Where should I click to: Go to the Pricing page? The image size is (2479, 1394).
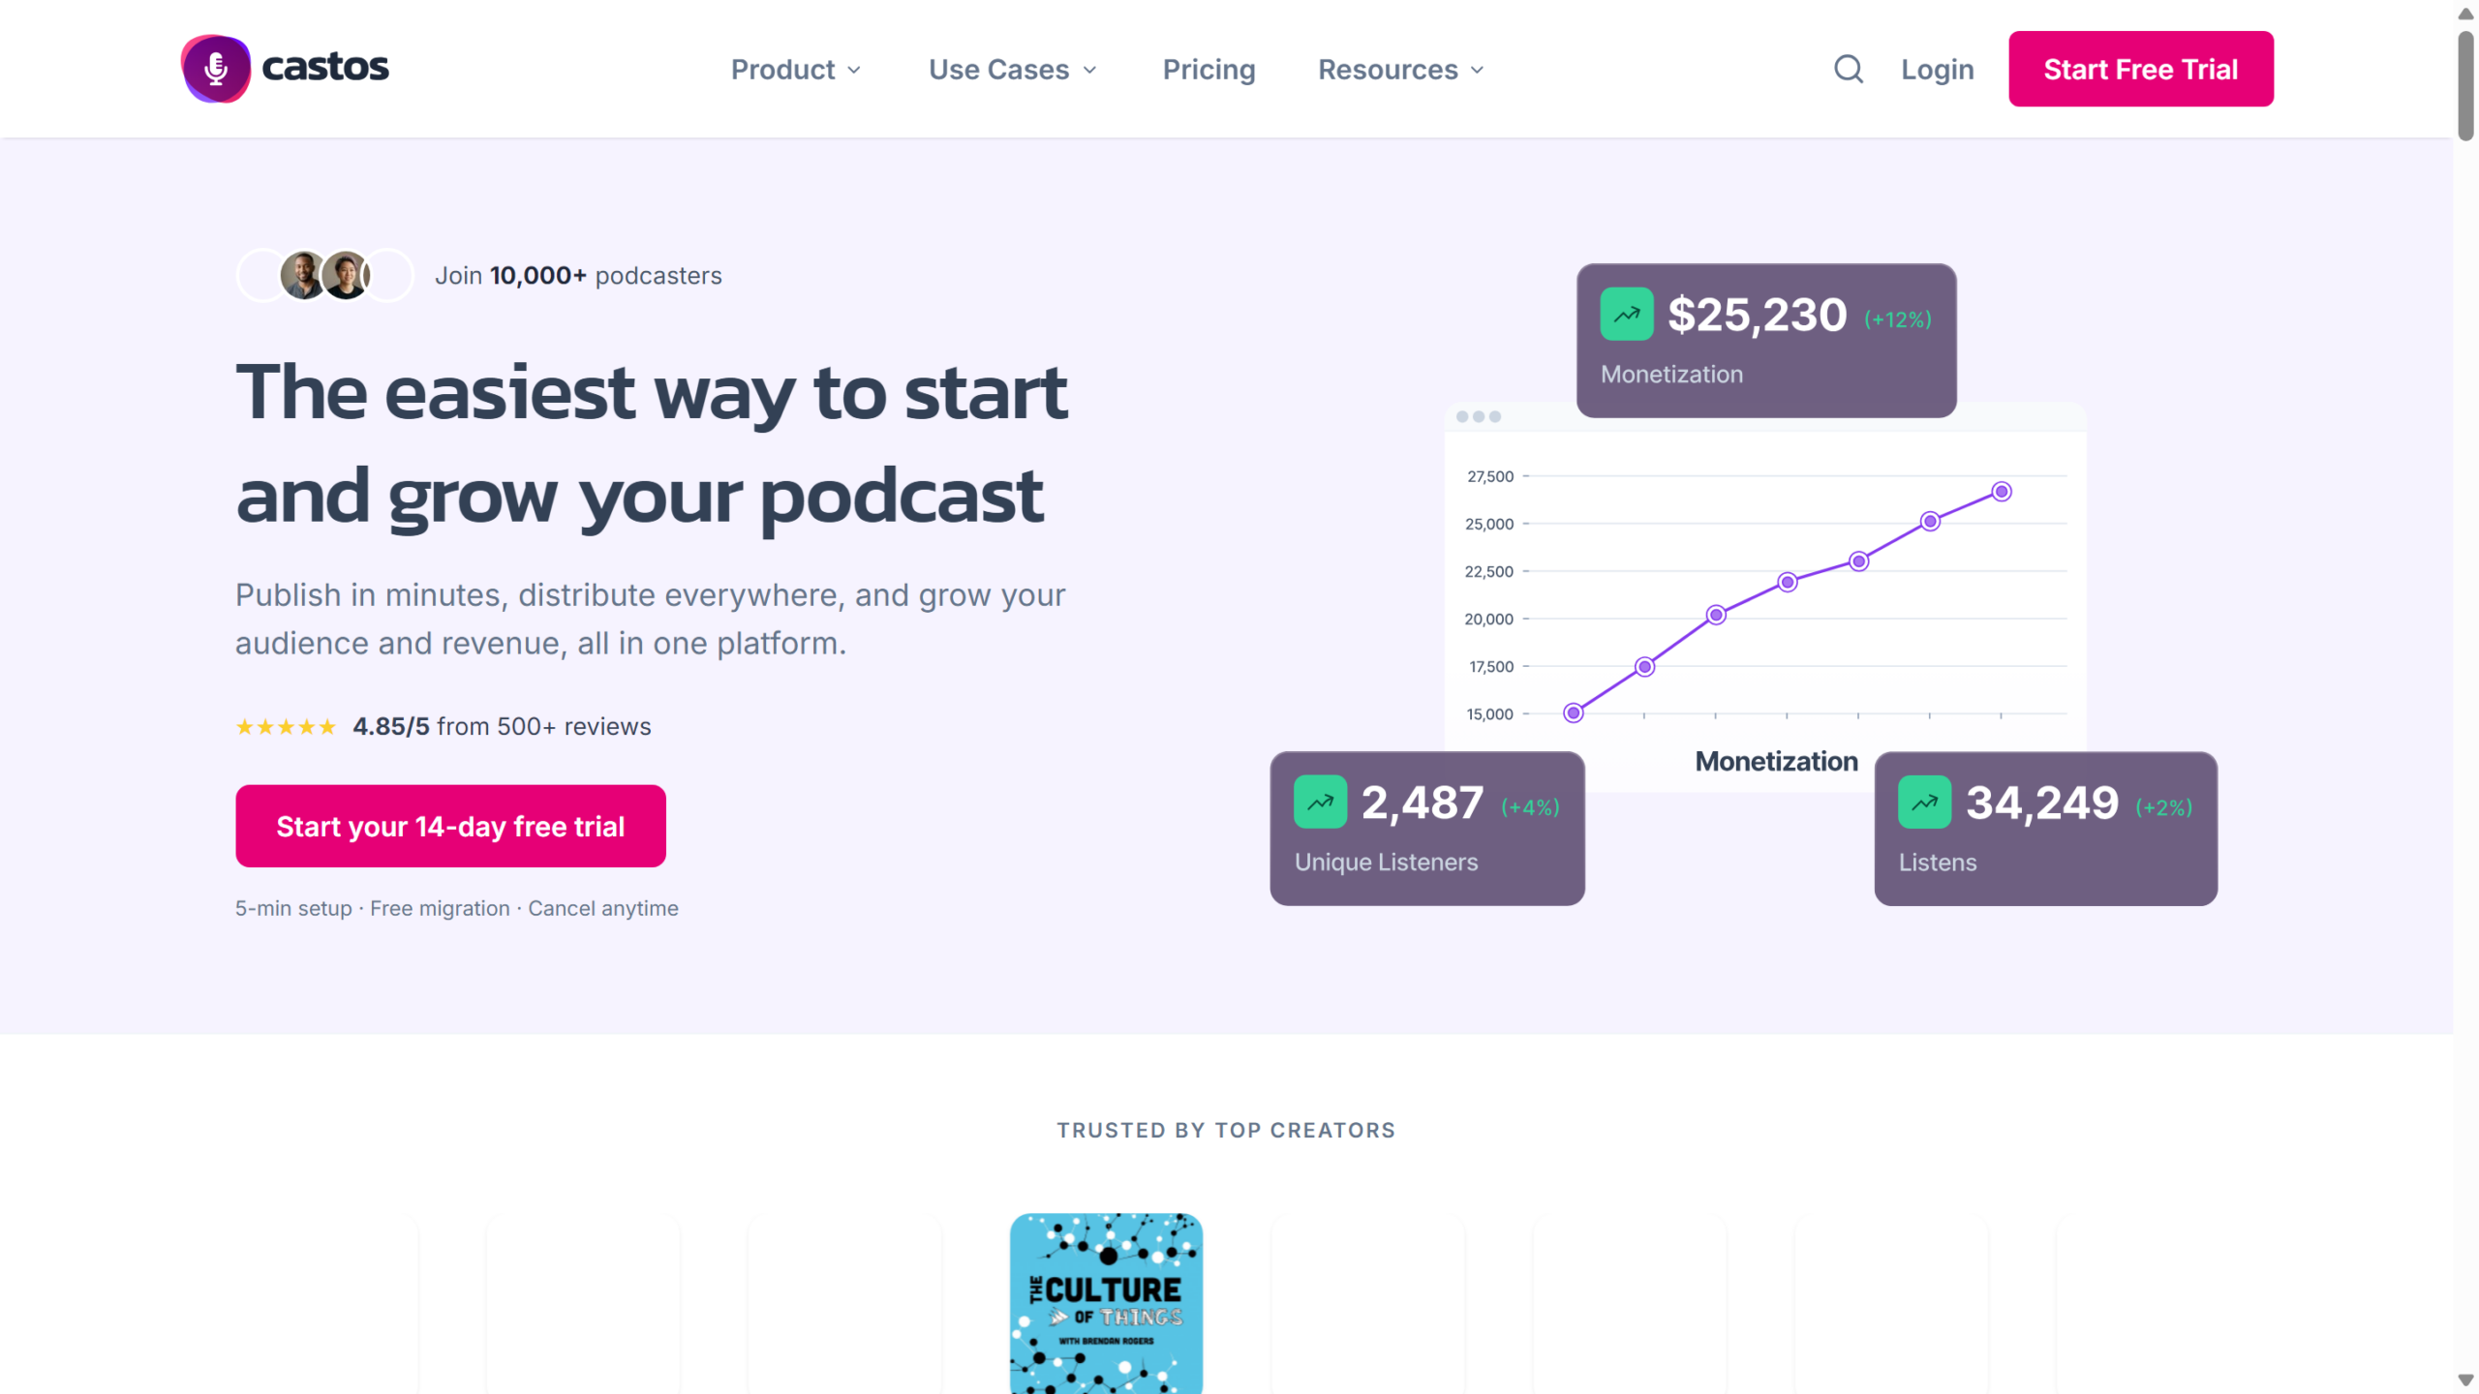coord(1209,70)
